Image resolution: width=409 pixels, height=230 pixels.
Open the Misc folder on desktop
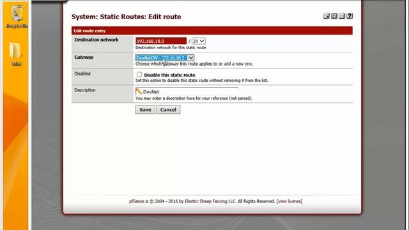16,54
